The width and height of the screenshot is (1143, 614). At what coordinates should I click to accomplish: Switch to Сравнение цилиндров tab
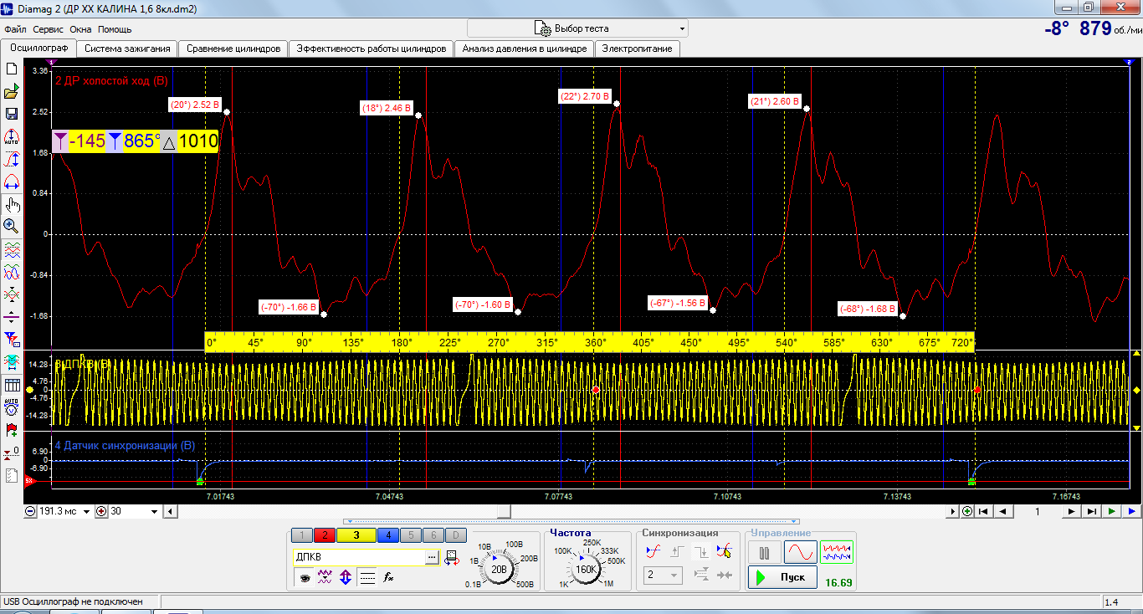pyautogui.click(x=233, y=49)
